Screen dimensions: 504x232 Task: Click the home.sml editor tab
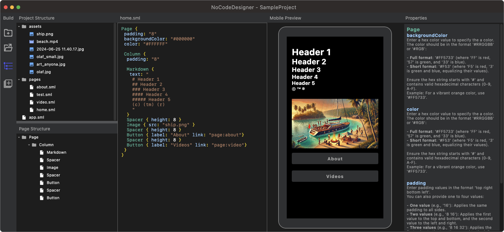tap(130, 18)
